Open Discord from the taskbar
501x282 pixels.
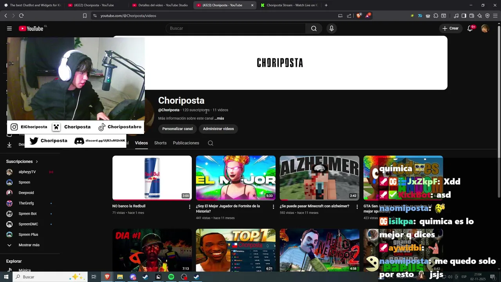tap(133, 277)
